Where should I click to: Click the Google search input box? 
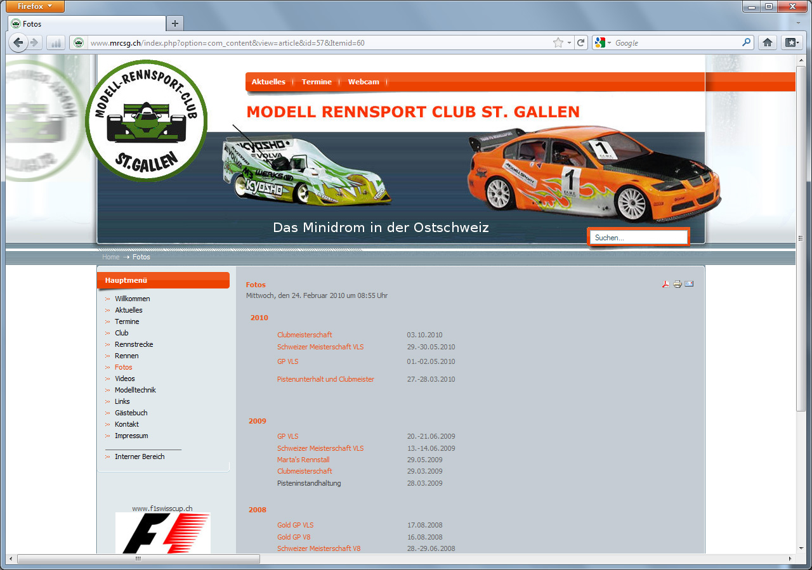click(676, 43)
